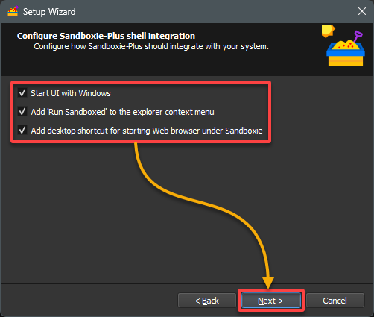Image resolution: width=374 pixels, height=317 pixels.
Task: Click the blank area left of Back button
Action: coord(89,301)
